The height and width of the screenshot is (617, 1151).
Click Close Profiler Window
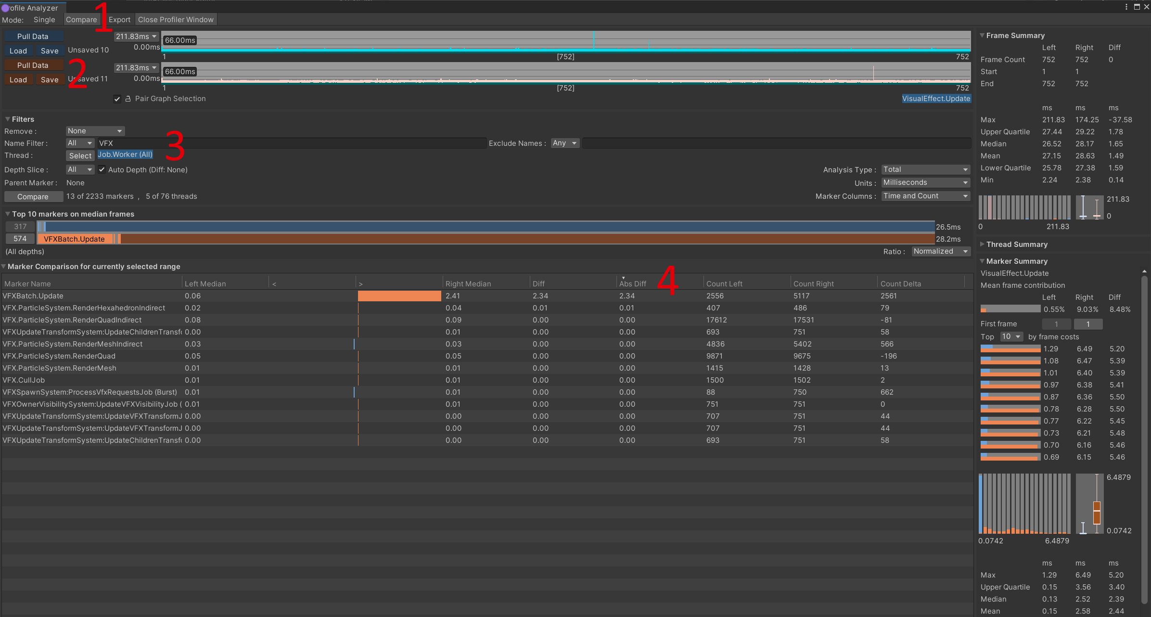176,20
